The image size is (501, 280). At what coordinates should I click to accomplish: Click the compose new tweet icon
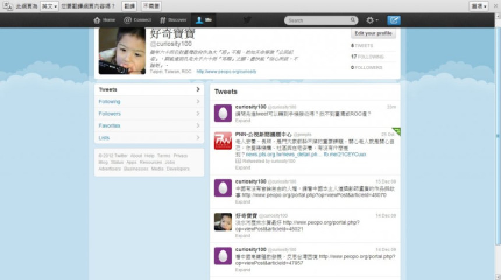pos(394,20)
